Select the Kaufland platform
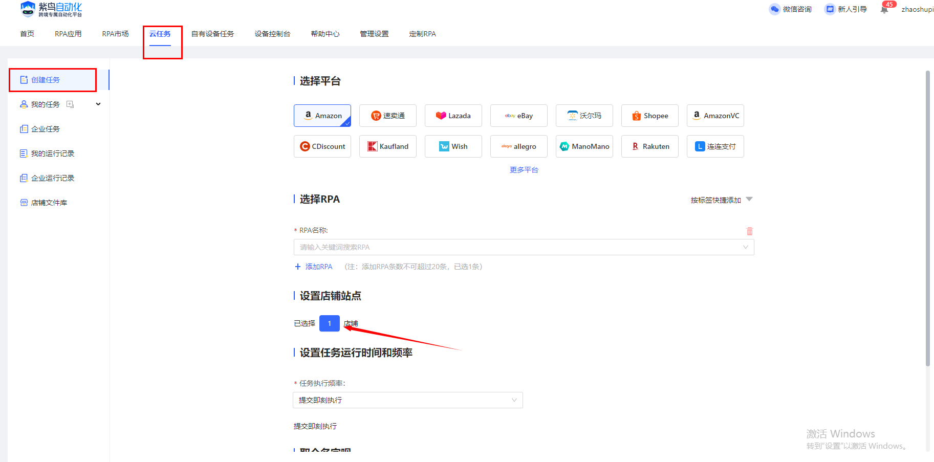This screenshot has height=462, width=934. 388,146
